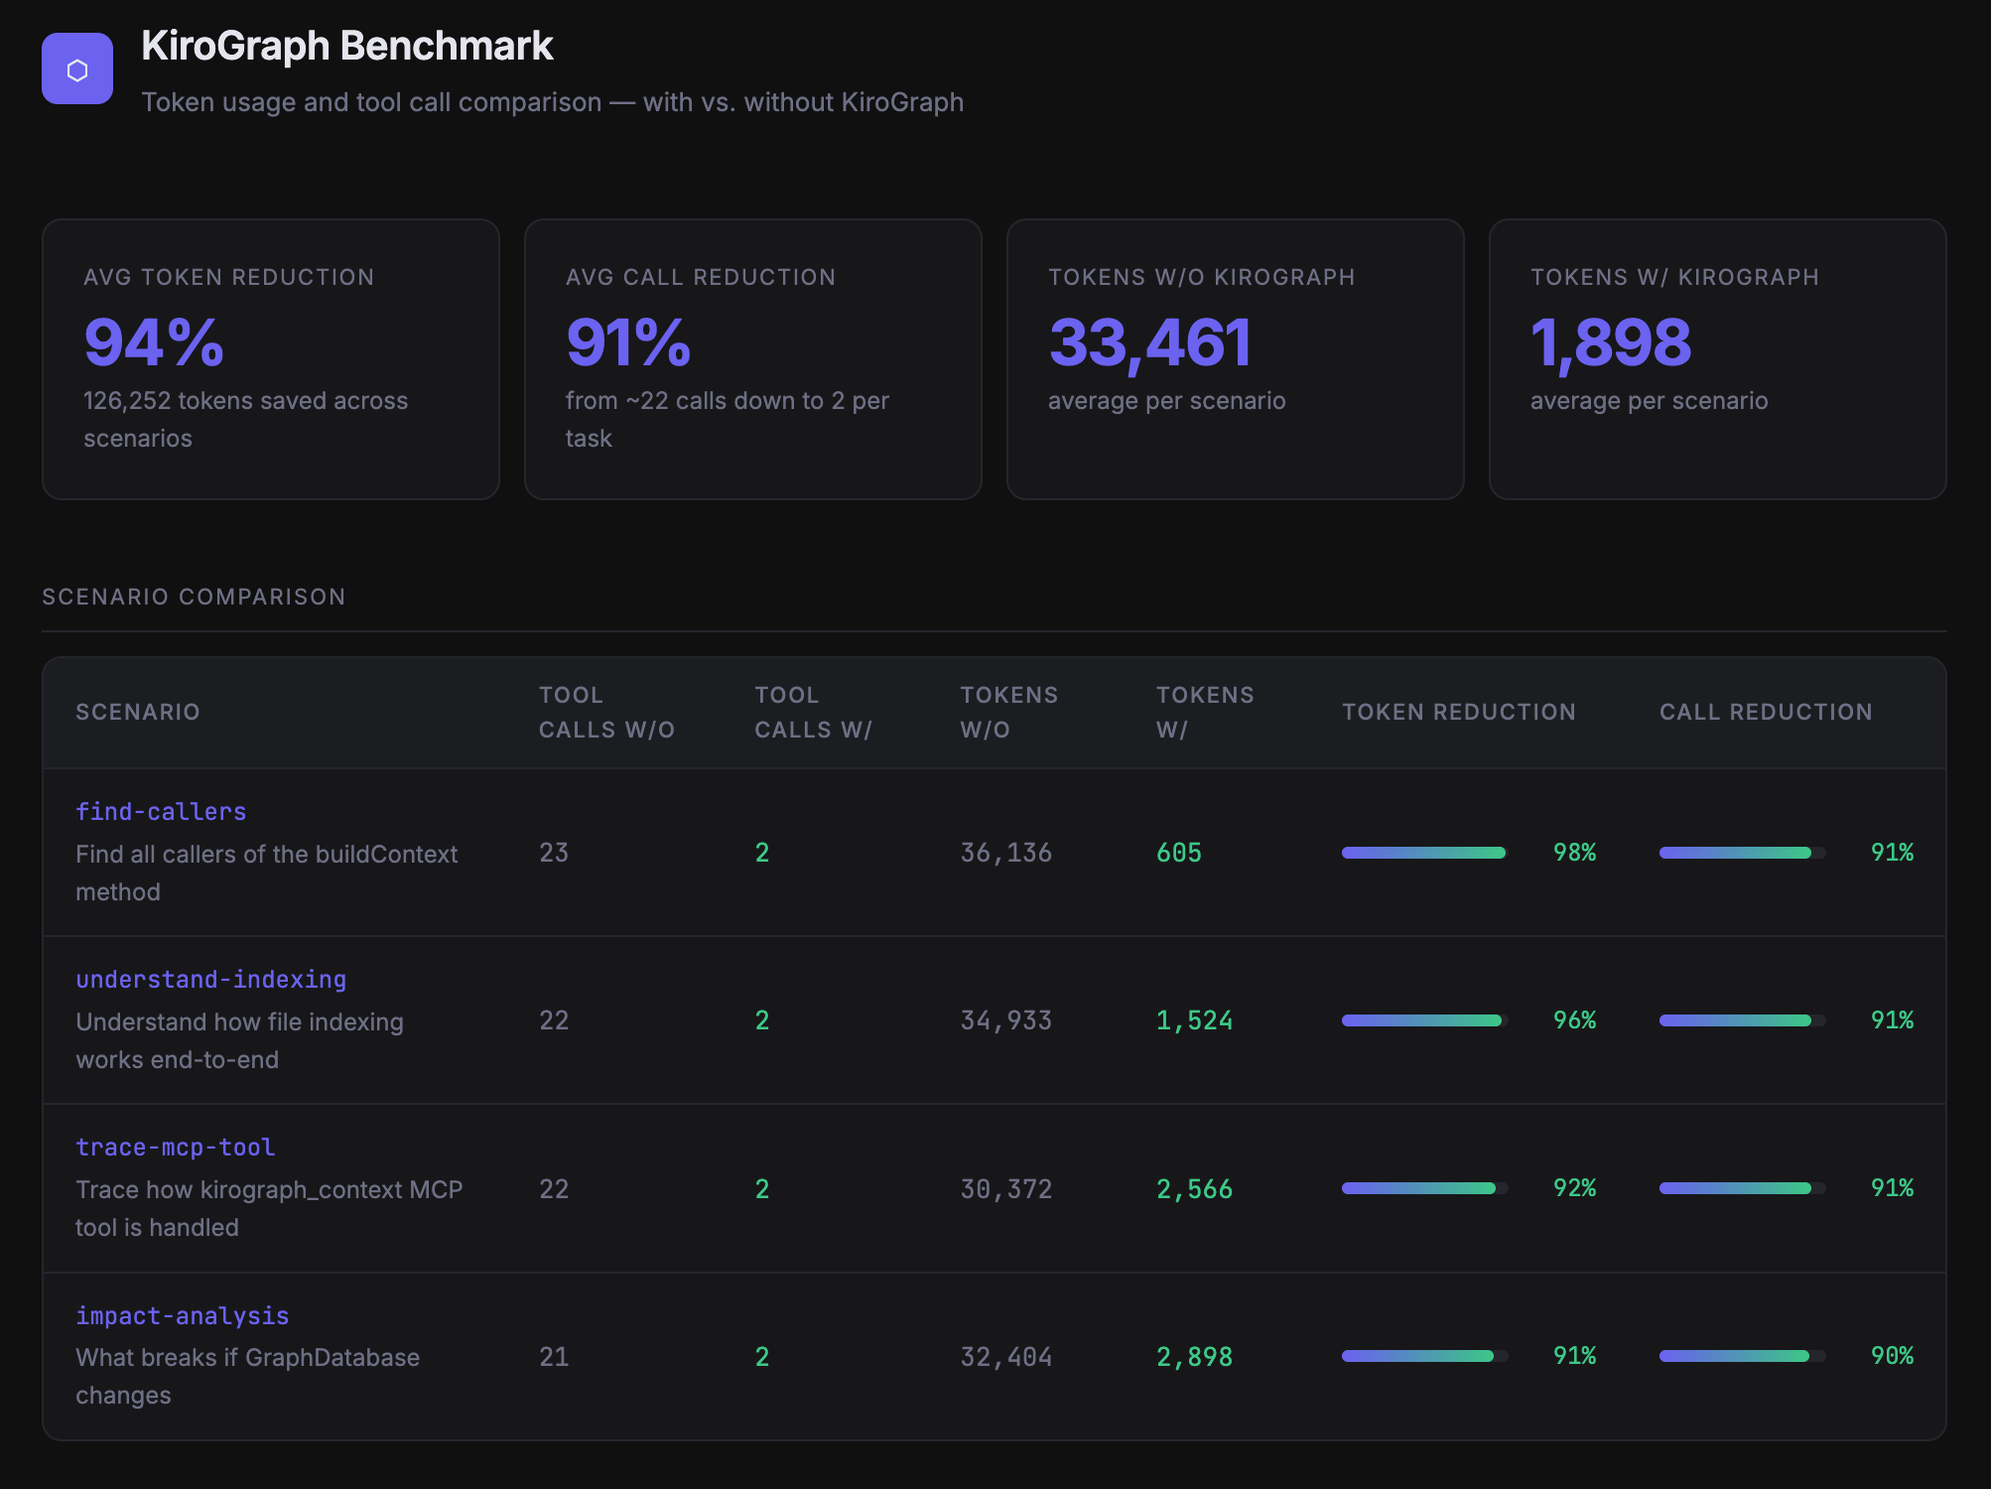Screen dimensions: 1991x1489
Task: Open the trace-mcp-tool scenario name
Action: (x=176, y=1148)
